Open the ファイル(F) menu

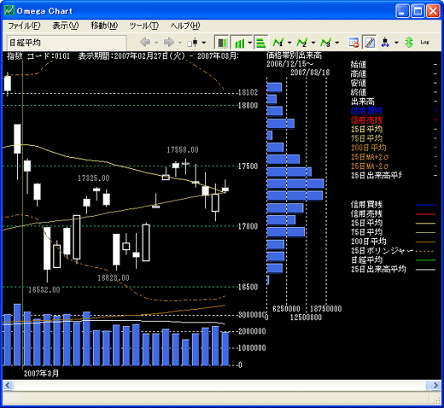coord(24,26)
